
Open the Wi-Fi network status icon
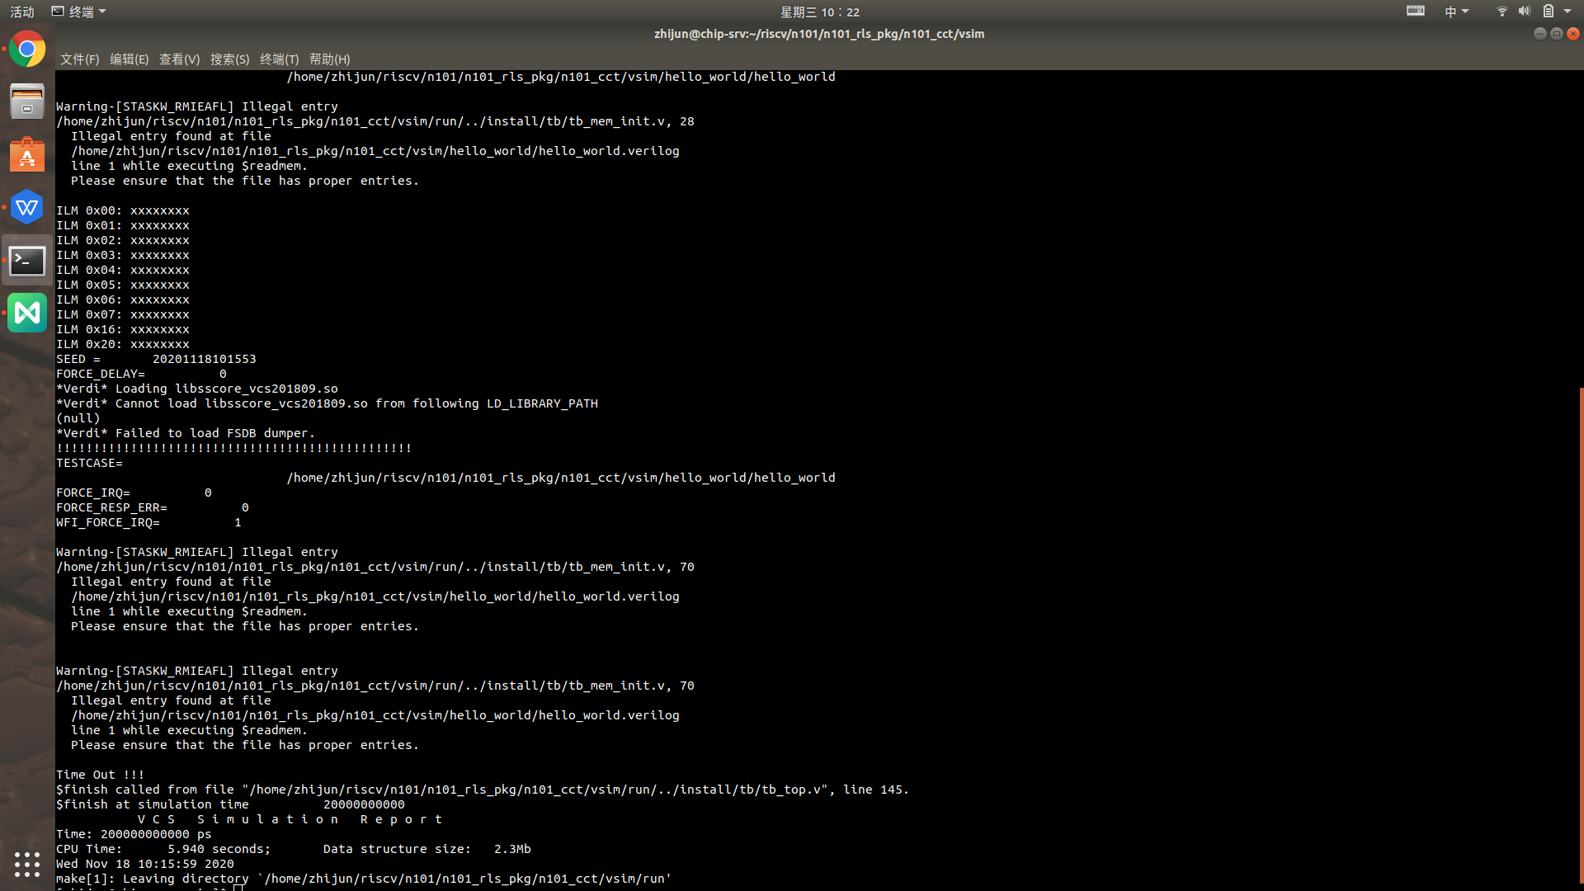(x=1501, y=12)
